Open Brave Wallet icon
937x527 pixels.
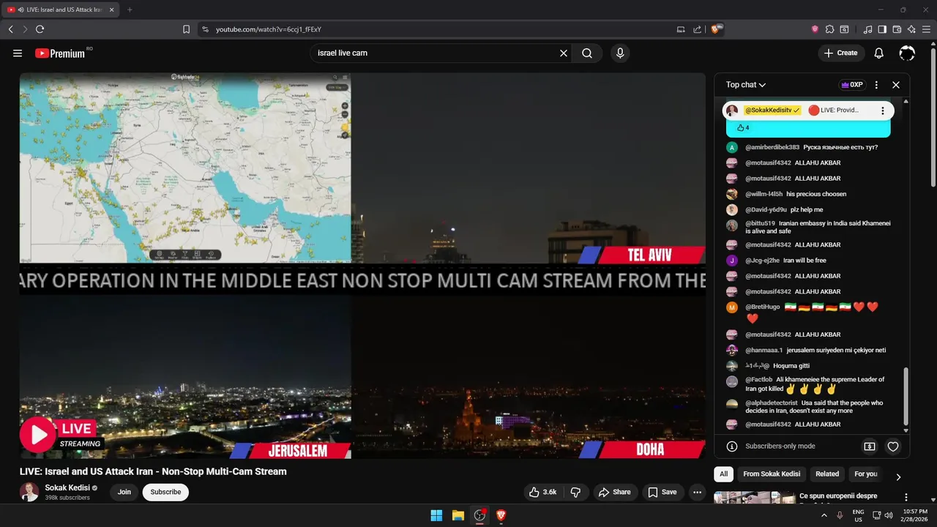[897, 29]
